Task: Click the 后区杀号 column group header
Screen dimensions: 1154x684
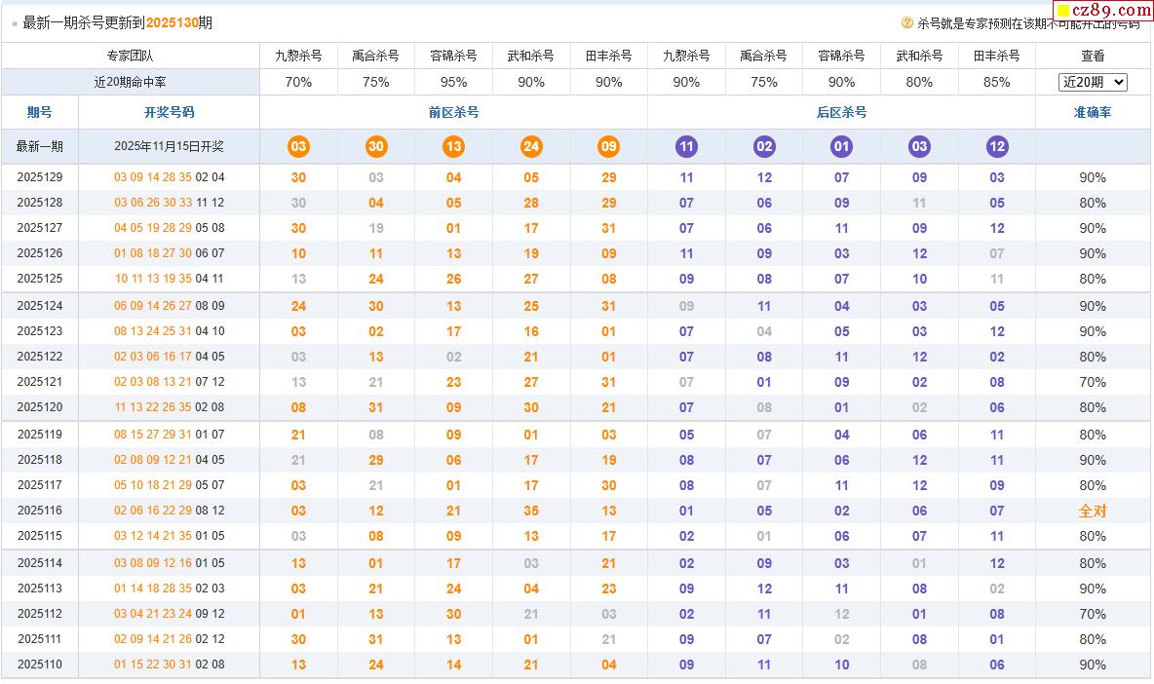Action: pos(841,112)
